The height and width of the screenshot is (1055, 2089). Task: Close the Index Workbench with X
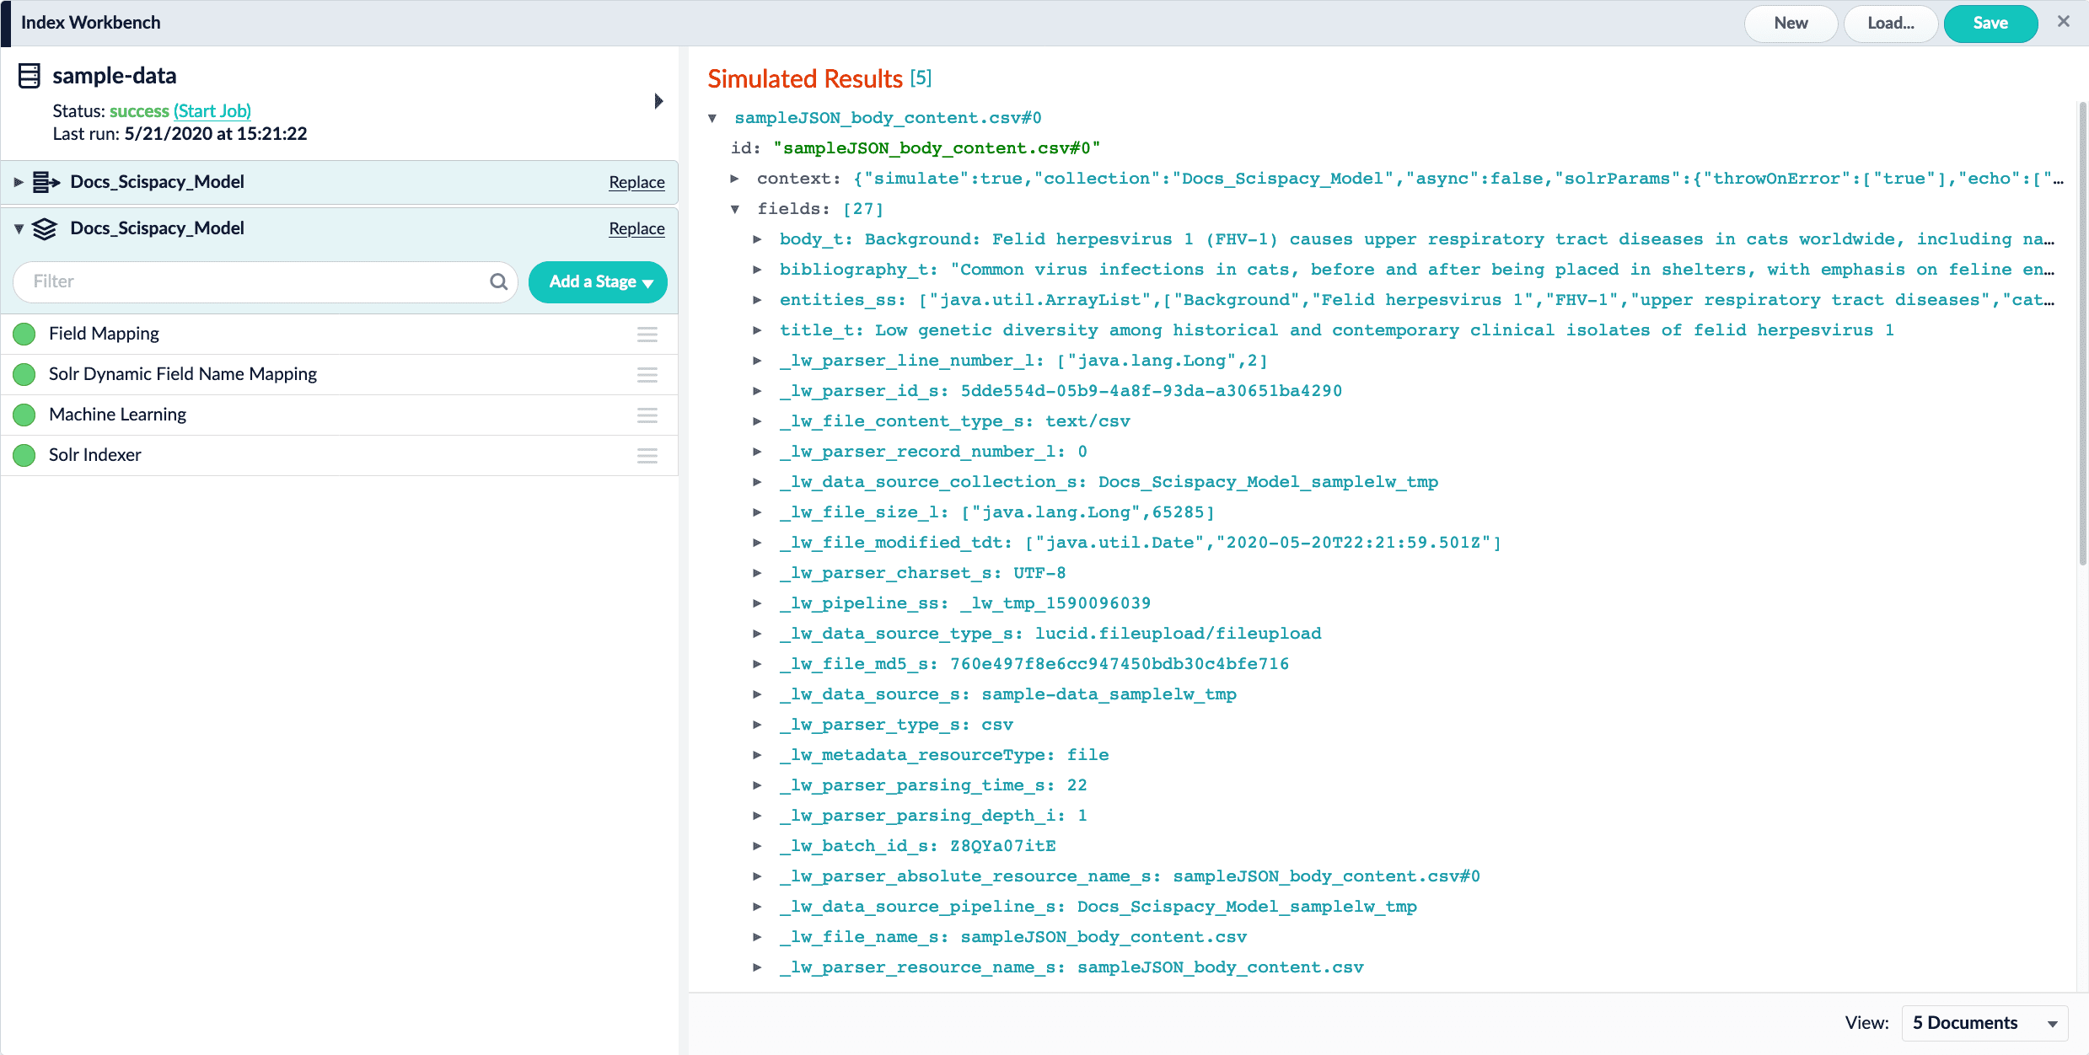click(x=2063, y=22)
